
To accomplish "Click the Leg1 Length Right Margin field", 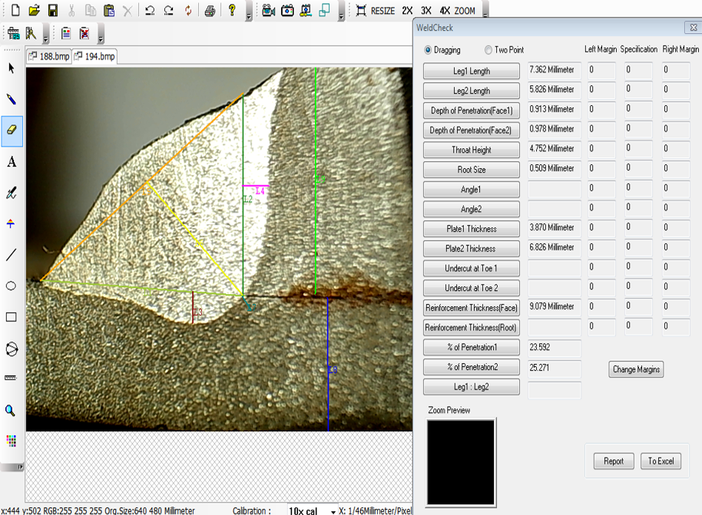I will coord(676,71).
